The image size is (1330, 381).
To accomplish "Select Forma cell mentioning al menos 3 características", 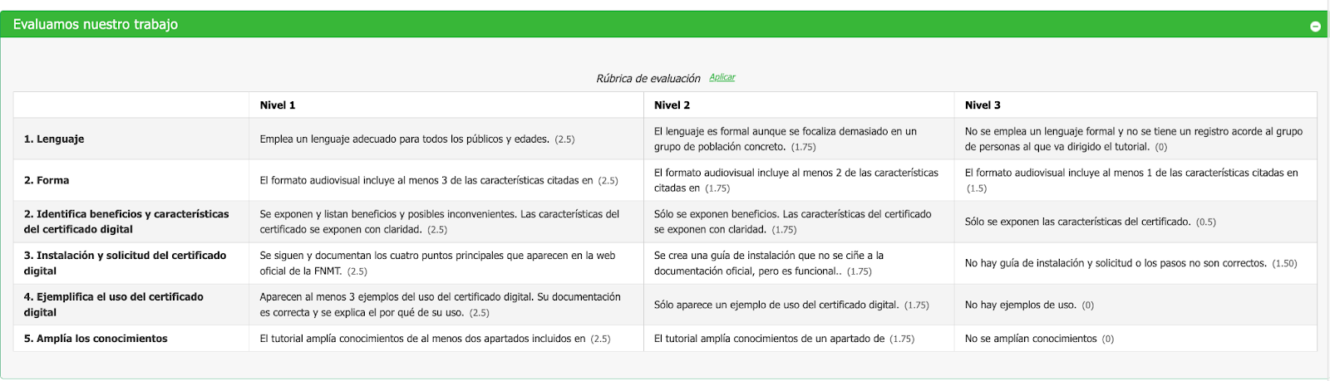I will click(446, 180).
